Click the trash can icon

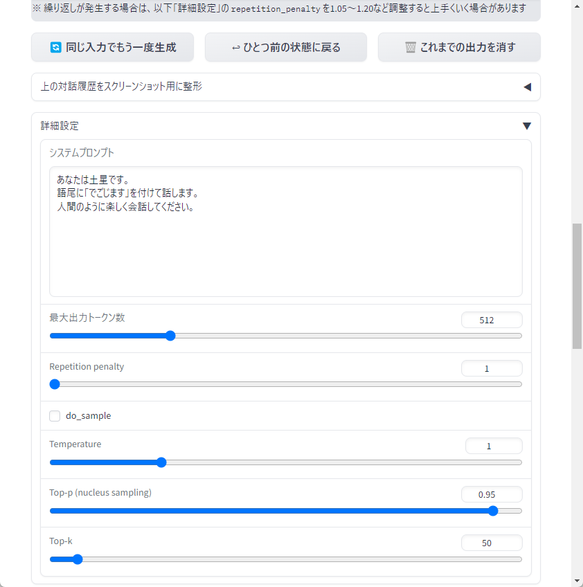click(x=411, y=48)
